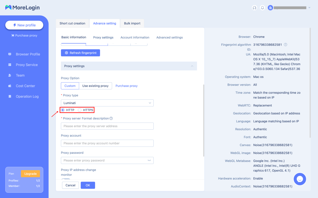Open Cost Center menu item
The image size is (318, 198).
click(25, 86)
